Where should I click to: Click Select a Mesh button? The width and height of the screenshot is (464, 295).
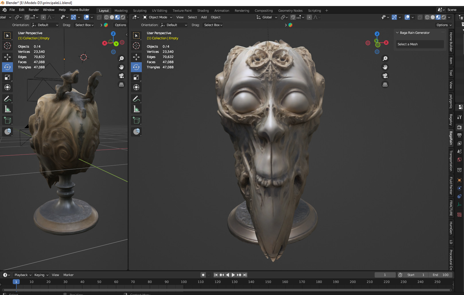pos(420,44)
